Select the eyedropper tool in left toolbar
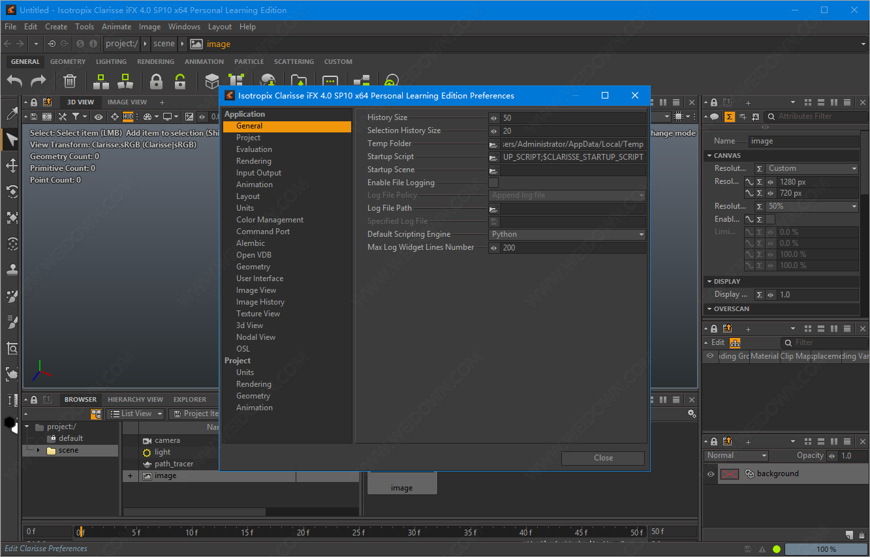The height and width of the screenshot is (557, 870). [x=12, y=113]
